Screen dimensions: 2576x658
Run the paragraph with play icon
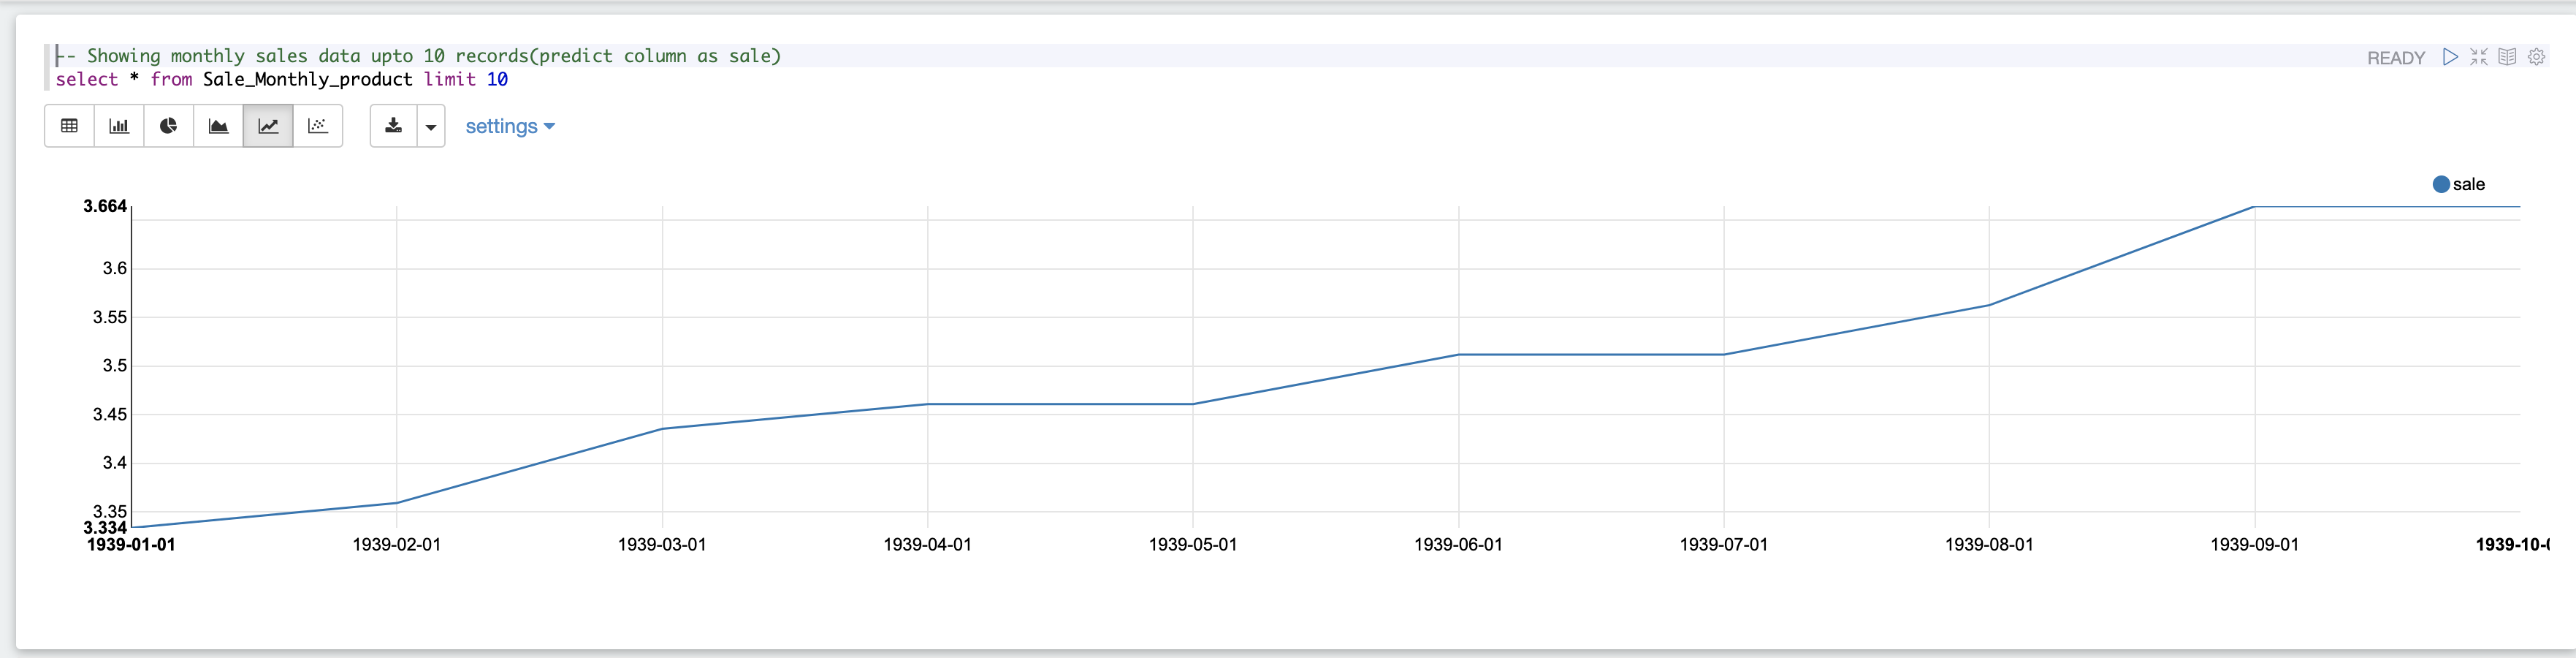click(2450, 57)
